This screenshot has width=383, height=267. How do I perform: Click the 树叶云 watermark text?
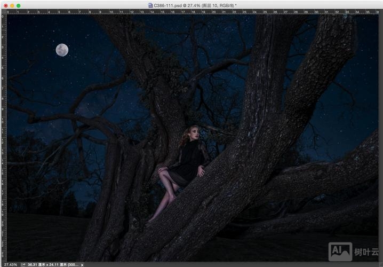click(x=366, y=252)
